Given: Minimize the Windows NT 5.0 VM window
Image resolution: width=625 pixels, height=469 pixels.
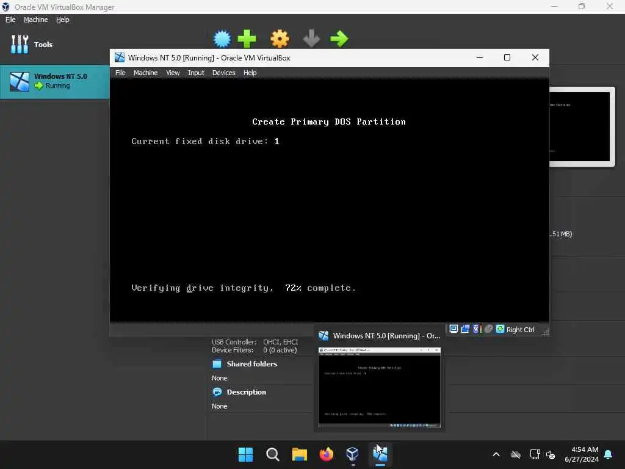Looking at the screenshot, I should [480, 57].
